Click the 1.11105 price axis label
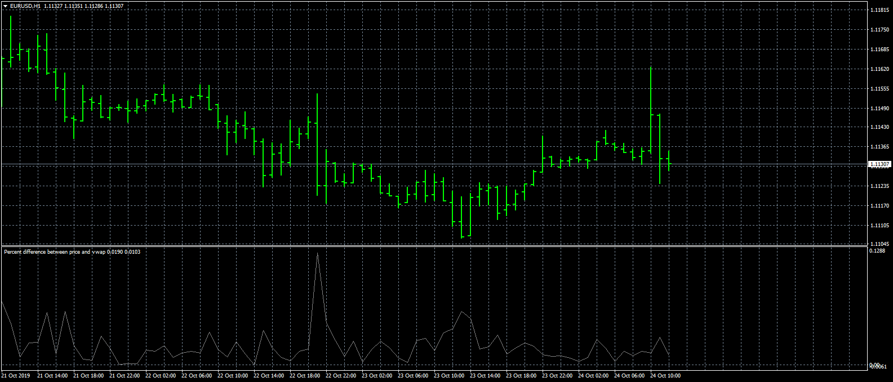This screenshot has width=893, height=382. pyautogui.click(x=881, y=225)
